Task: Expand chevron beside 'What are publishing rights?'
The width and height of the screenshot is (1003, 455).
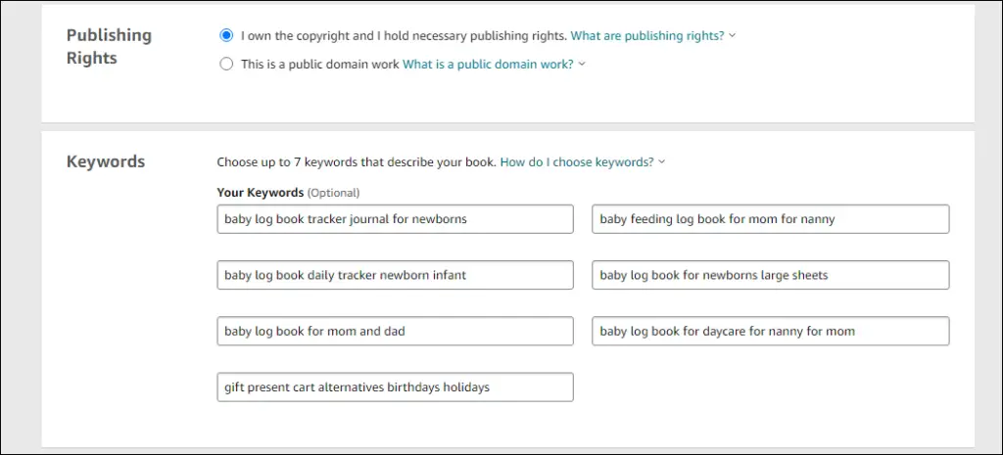Action: (733, 36)
